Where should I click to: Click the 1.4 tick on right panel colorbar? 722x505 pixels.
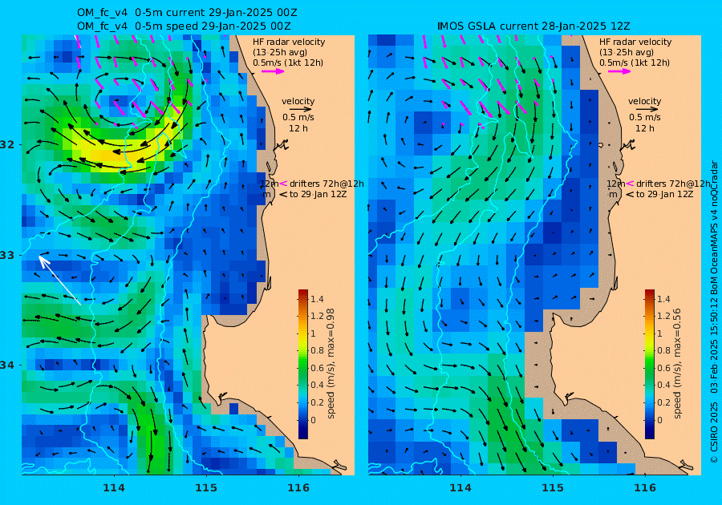point(663,299)
